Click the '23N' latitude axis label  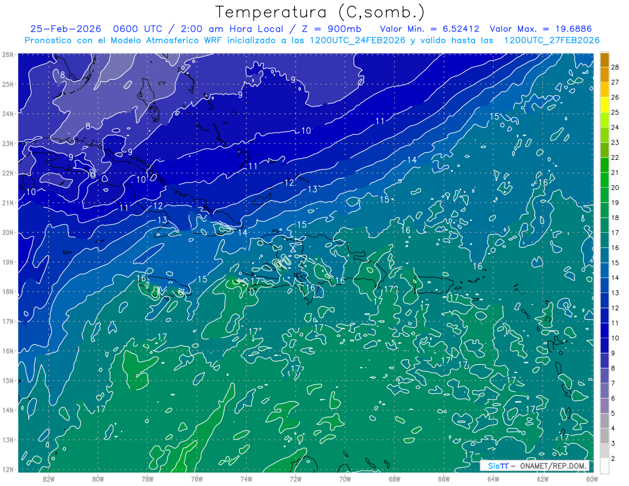tap(8, 143)
